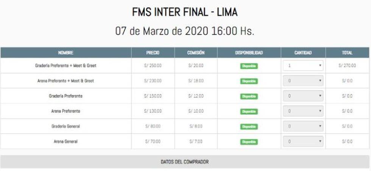Expand the Arena Preferente quantity selector
The image size is (371, 171).
303,111
